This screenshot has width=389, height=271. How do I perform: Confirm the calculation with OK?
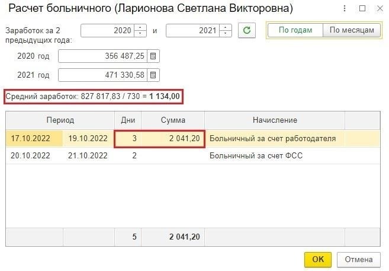click(318, 259)
